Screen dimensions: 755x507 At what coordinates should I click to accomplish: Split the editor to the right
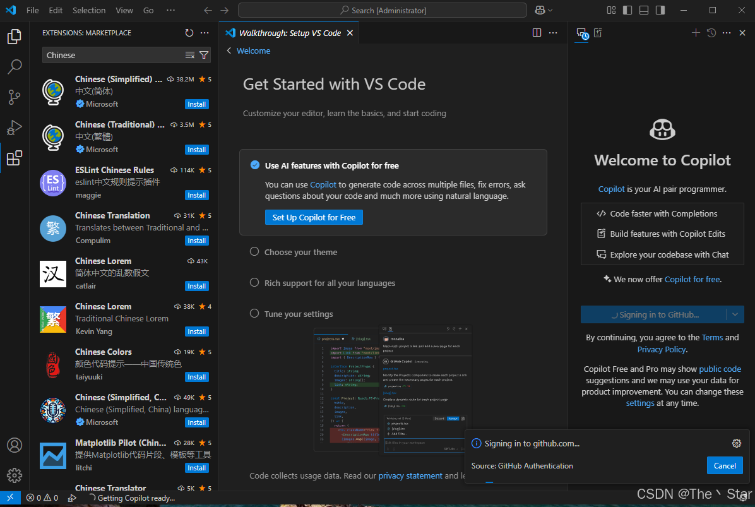click(537, 33)
